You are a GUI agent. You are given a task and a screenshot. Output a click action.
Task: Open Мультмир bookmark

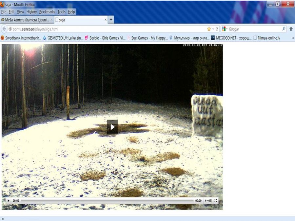189,38
